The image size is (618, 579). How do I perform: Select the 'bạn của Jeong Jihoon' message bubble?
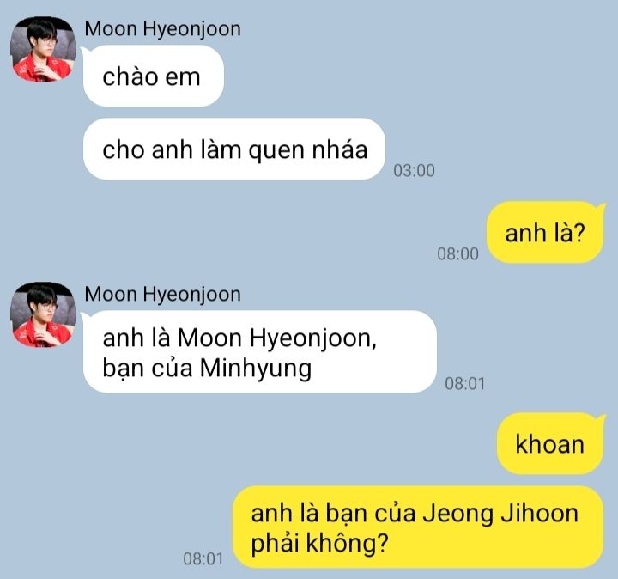418,527
